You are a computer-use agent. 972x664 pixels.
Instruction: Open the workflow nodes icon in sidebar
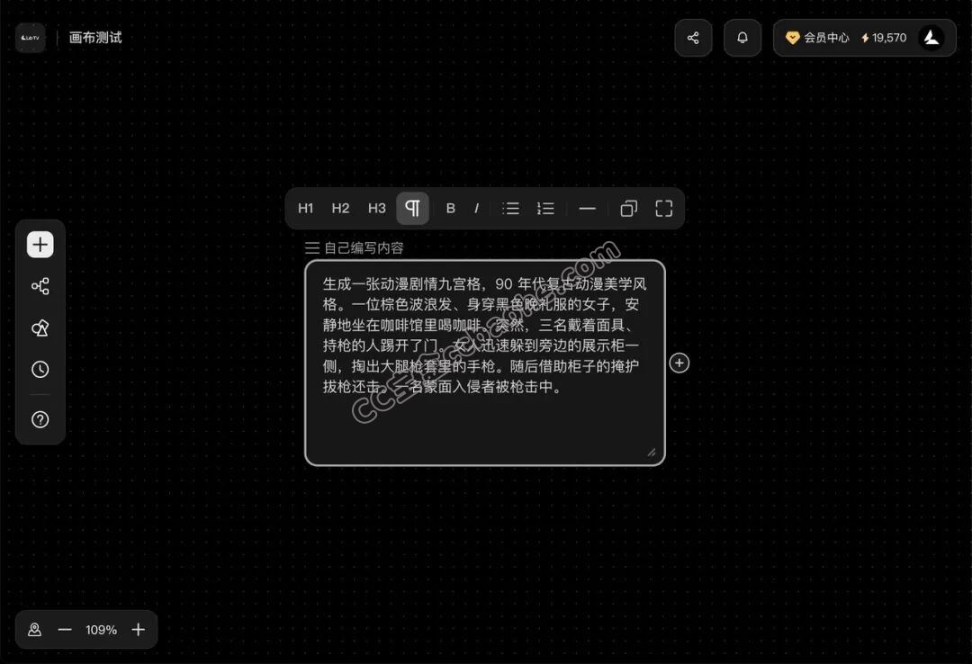40,286
